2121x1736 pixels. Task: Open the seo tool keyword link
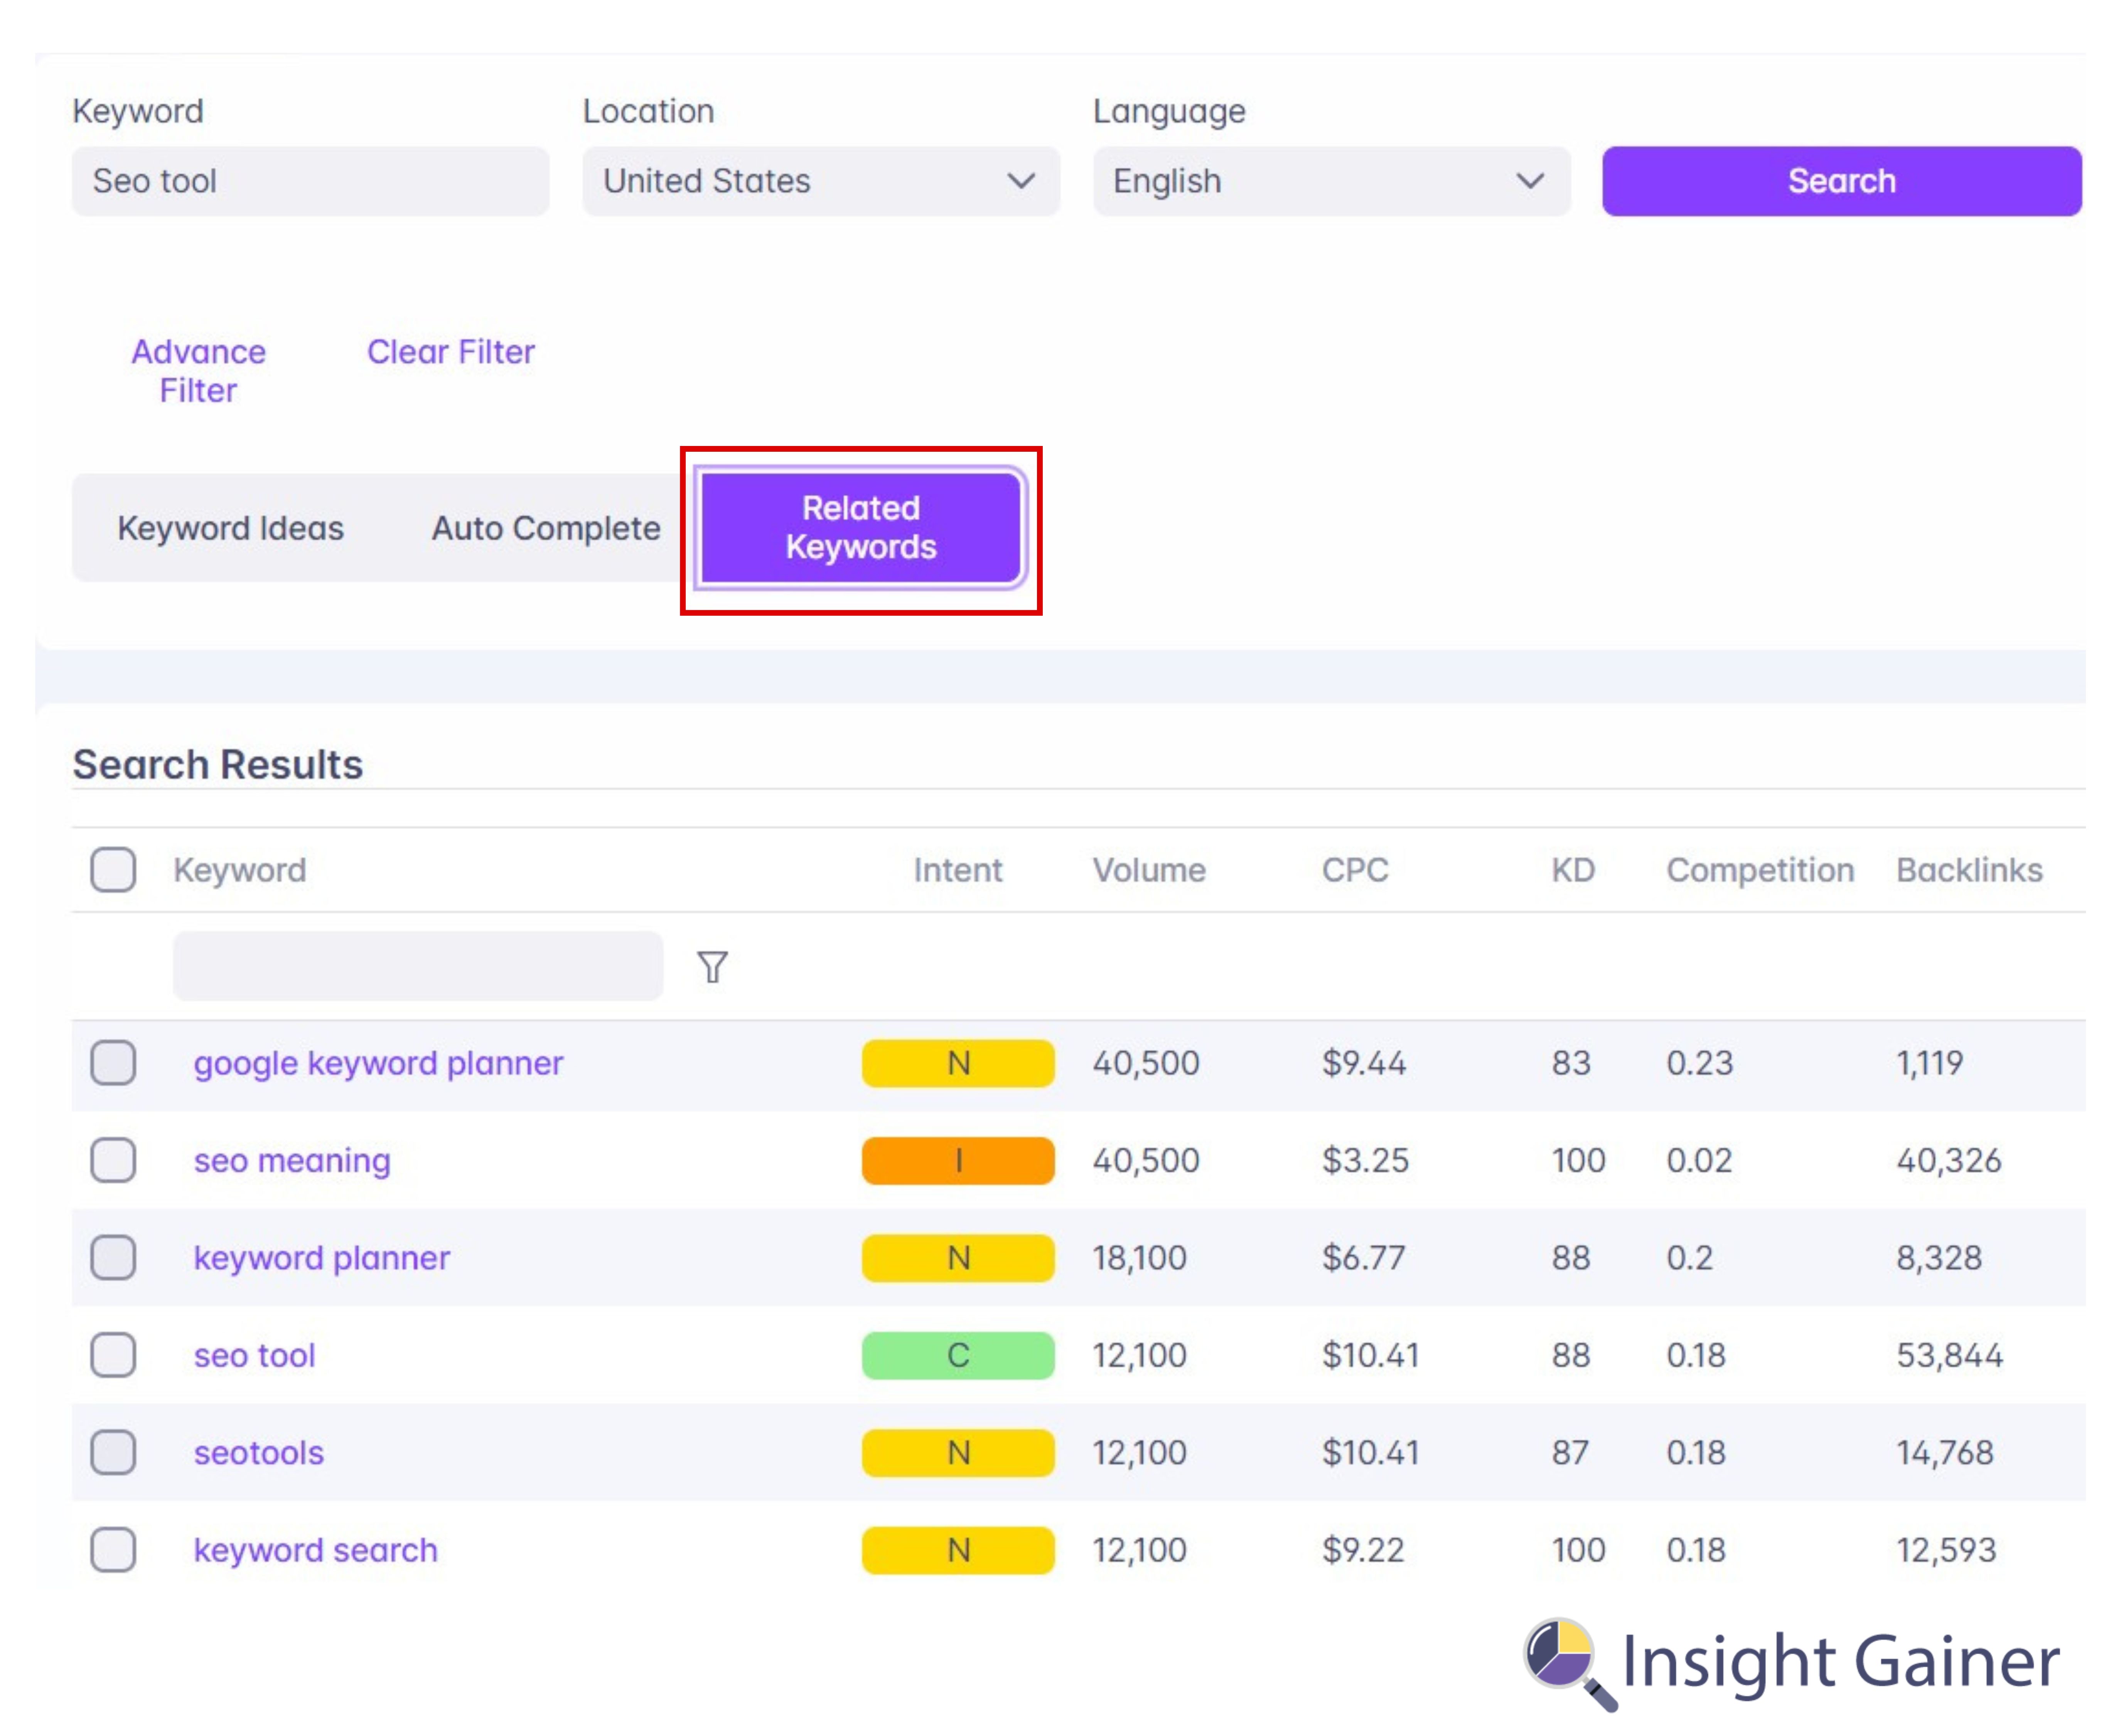click(255, 1355)
